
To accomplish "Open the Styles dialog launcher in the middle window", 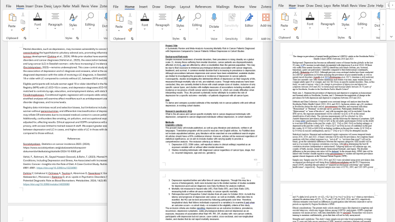I will 185,39.
